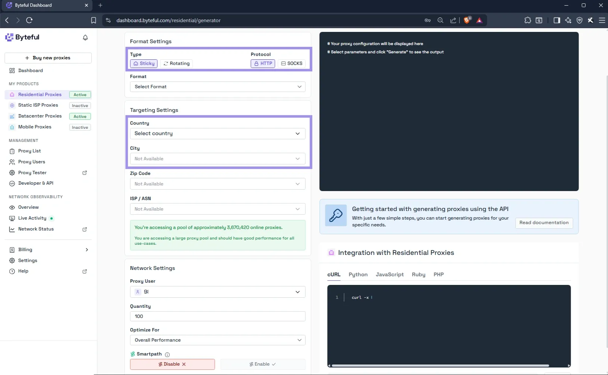The height and width of the screenshot is (375, 608).
Task: Open browser extensions puzzle icon
Action: [528, 20]
